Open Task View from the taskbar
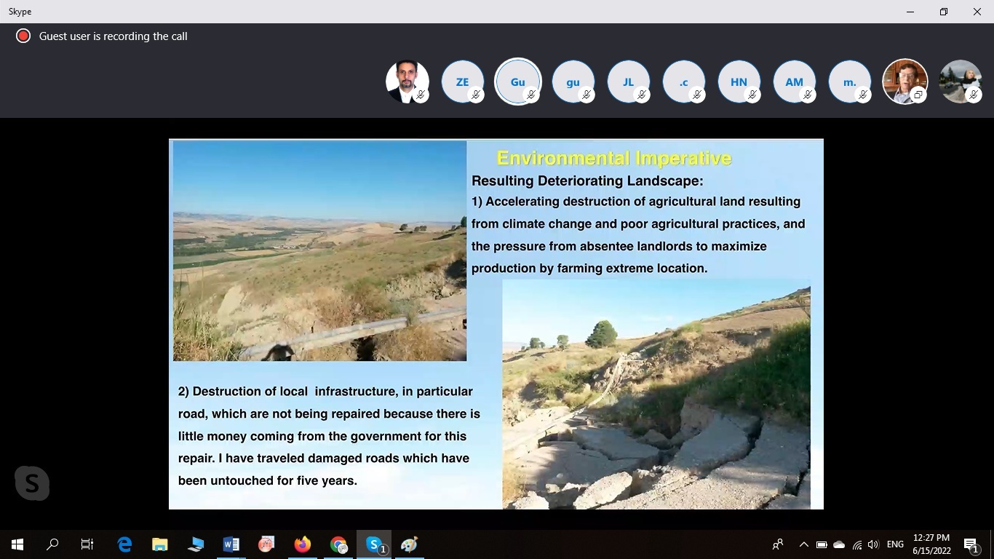 click(x=86, y=544)
